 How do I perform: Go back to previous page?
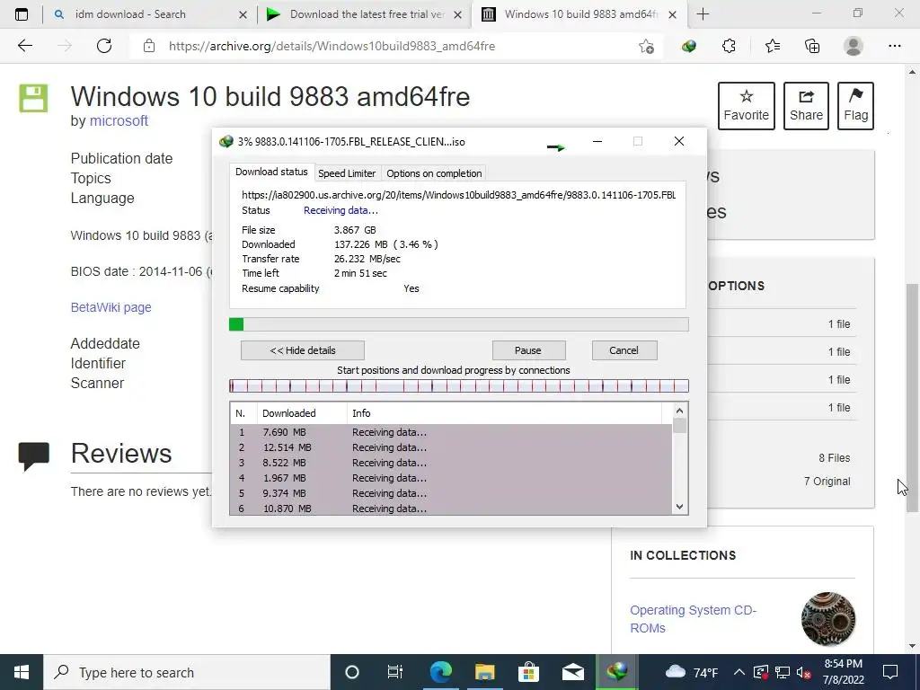24,46
